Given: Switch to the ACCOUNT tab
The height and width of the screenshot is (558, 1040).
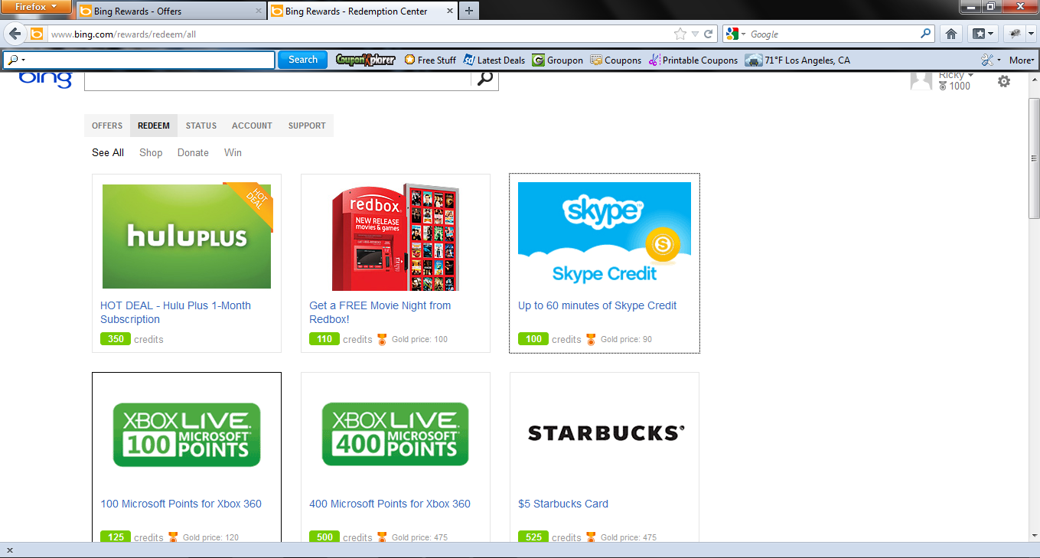Looking at the screenshot, I should (x=252, y=126).
